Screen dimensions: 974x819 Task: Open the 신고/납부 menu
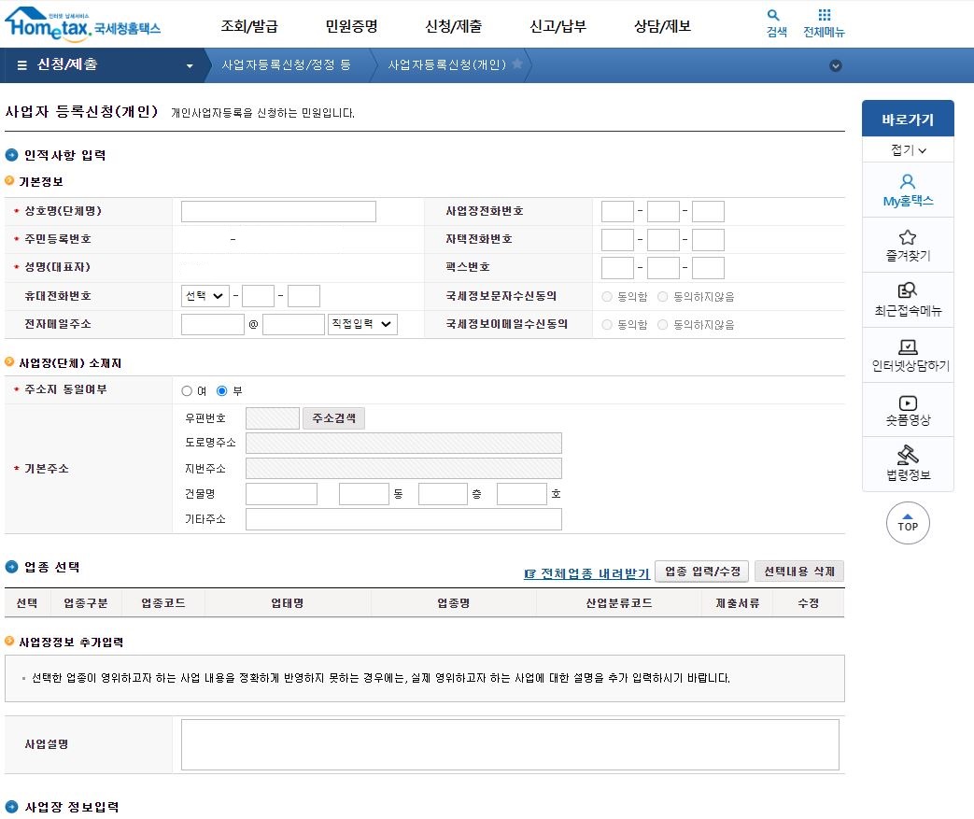(x=558, y=26)
